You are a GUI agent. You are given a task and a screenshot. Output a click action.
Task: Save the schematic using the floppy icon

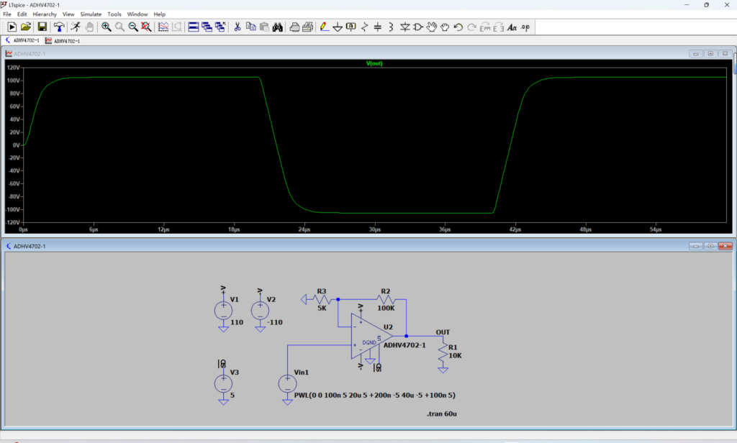tap(42, 27)
